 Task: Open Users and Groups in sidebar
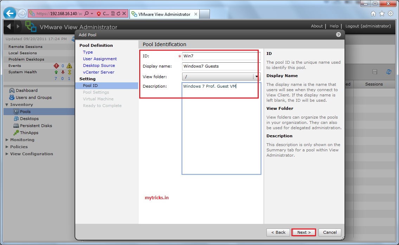click(x=34, y=98)
